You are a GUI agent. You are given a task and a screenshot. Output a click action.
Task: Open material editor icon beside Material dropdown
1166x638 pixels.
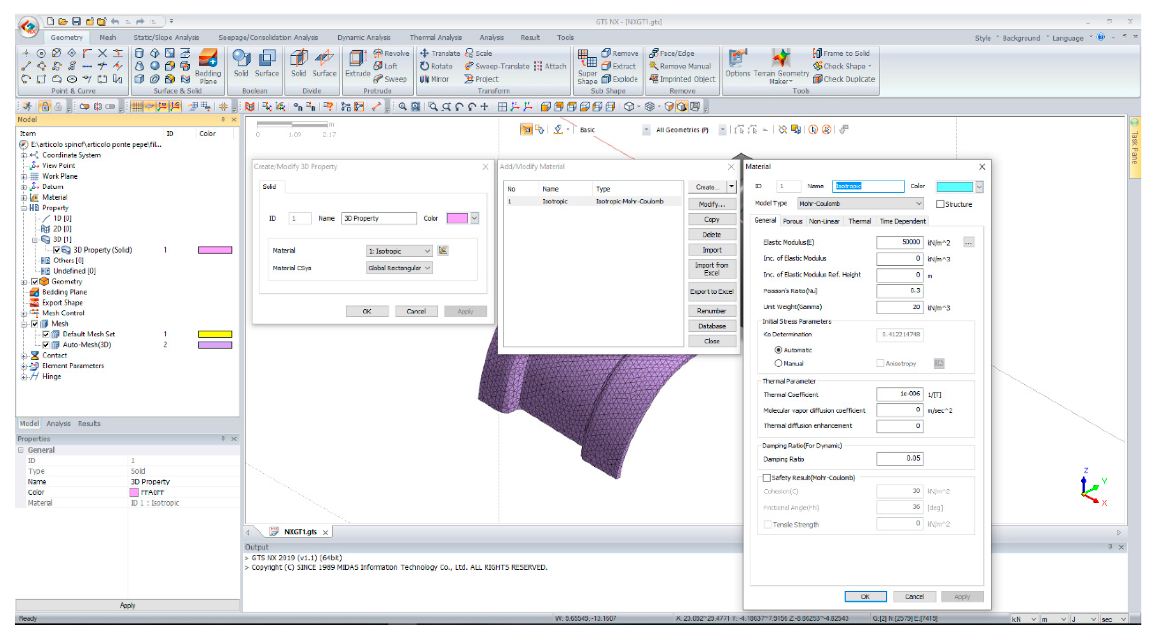click(443, 250)
